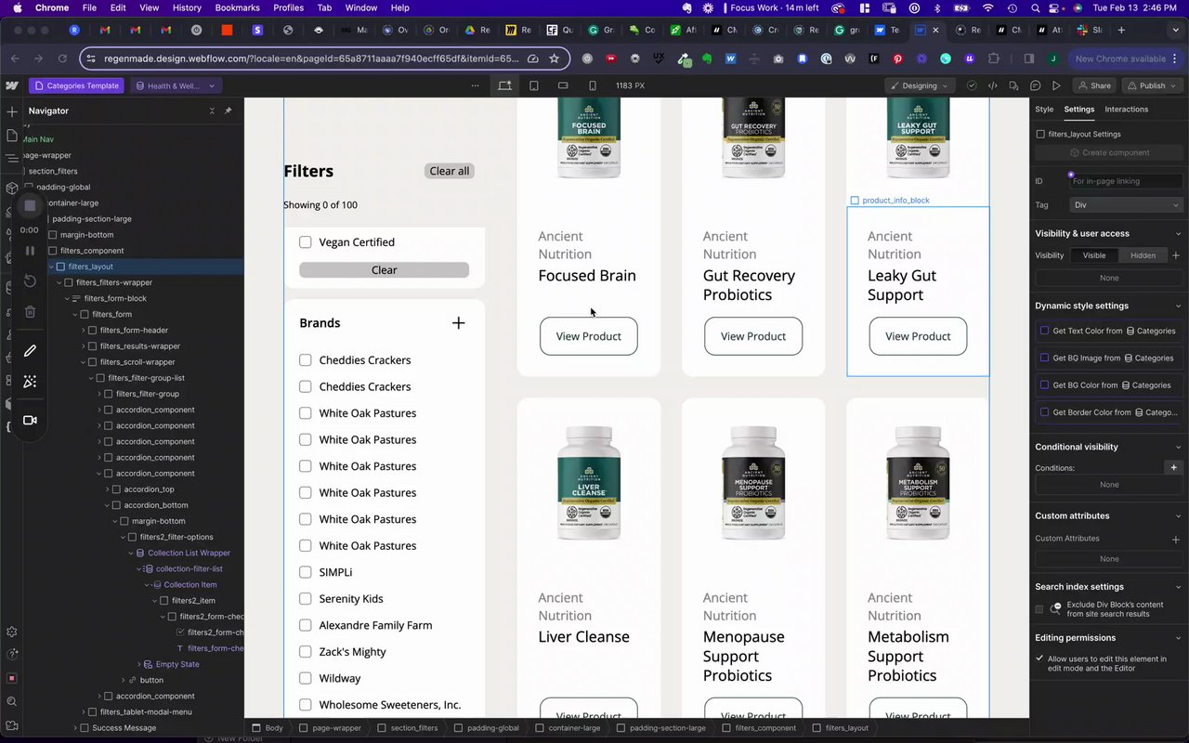The image size is (1189, 743).
Task: Open the Tag dropdown set to Div
Action: click(1127, 205)
